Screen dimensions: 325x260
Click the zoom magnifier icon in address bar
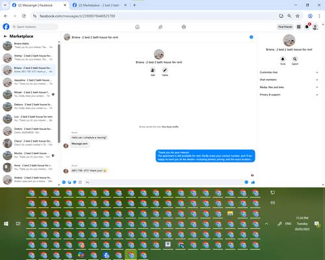click(289, 16)
